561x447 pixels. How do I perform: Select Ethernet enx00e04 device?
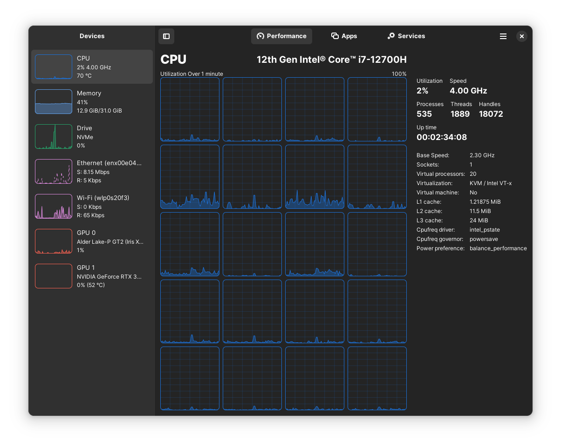point(92,172)
